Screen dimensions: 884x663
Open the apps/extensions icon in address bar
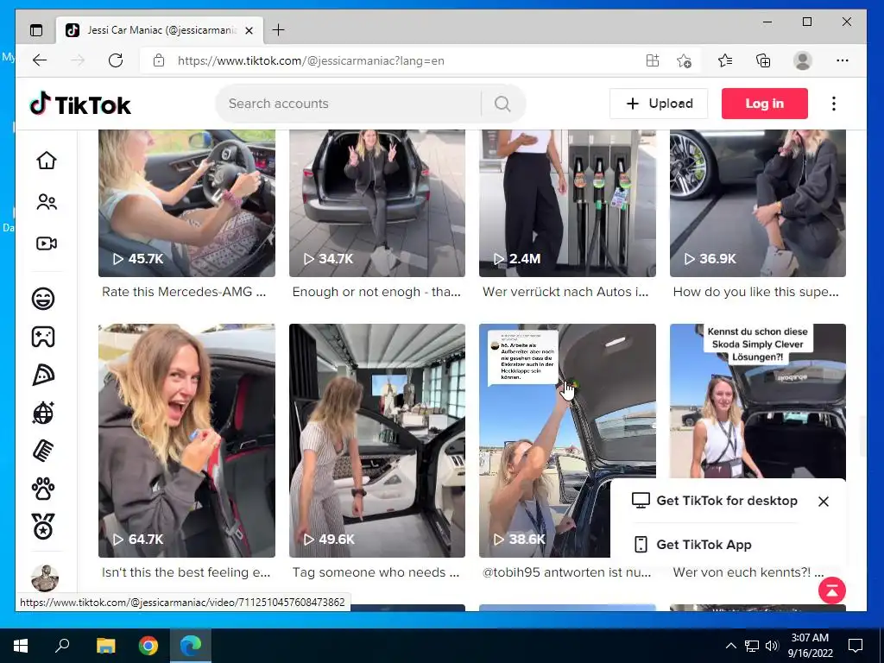(x=653, y=60)
